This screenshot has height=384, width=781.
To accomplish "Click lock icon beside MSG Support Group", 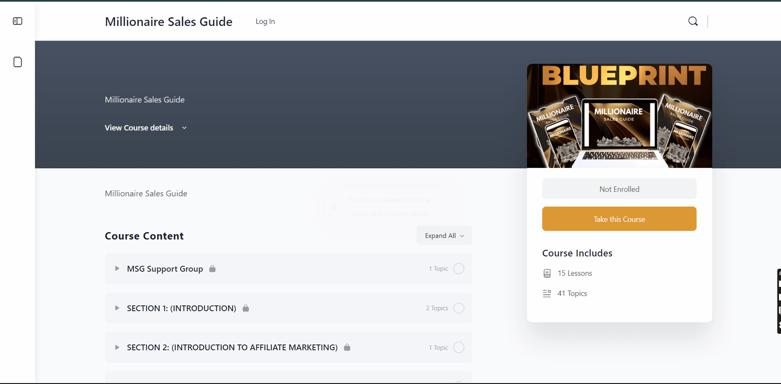I will click(212, 269).
